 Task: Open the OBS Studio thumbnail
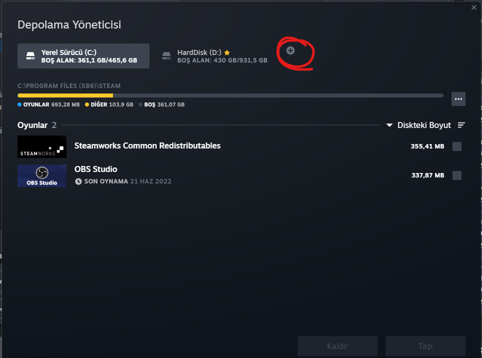[42, 175]
